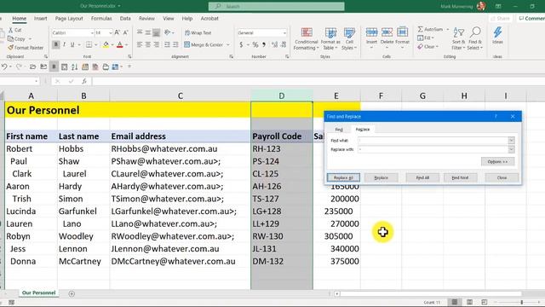Decrease font size with small A
The width and height of the screenshot is (545, 307).
pyautogui.click(x=125, y=32)
